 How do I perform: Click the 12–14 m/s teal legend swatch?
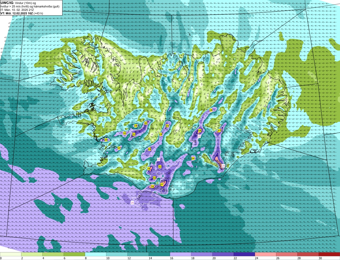click(138, 254)
